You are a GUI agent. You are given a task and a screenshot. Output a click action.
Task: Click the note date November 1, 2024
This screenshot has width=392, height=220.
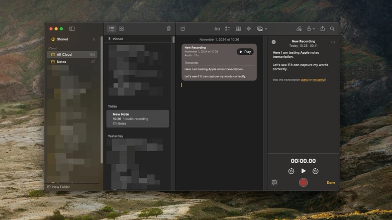click(x=219, y=40)
